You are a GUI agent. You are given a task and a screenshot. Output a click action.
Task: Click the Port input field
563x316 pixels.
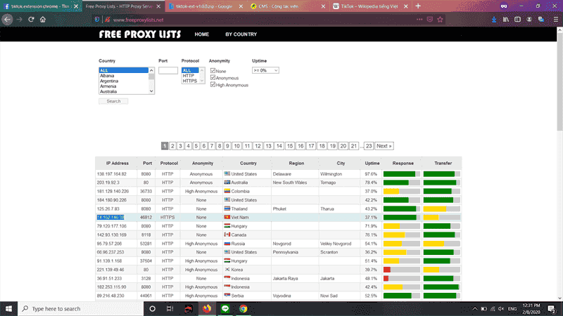pos(168,70)
